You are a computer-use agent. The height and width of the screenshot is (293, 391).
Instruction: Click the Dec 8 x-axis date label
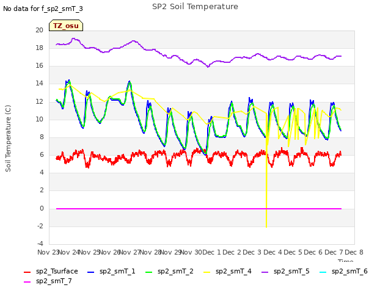354,252
